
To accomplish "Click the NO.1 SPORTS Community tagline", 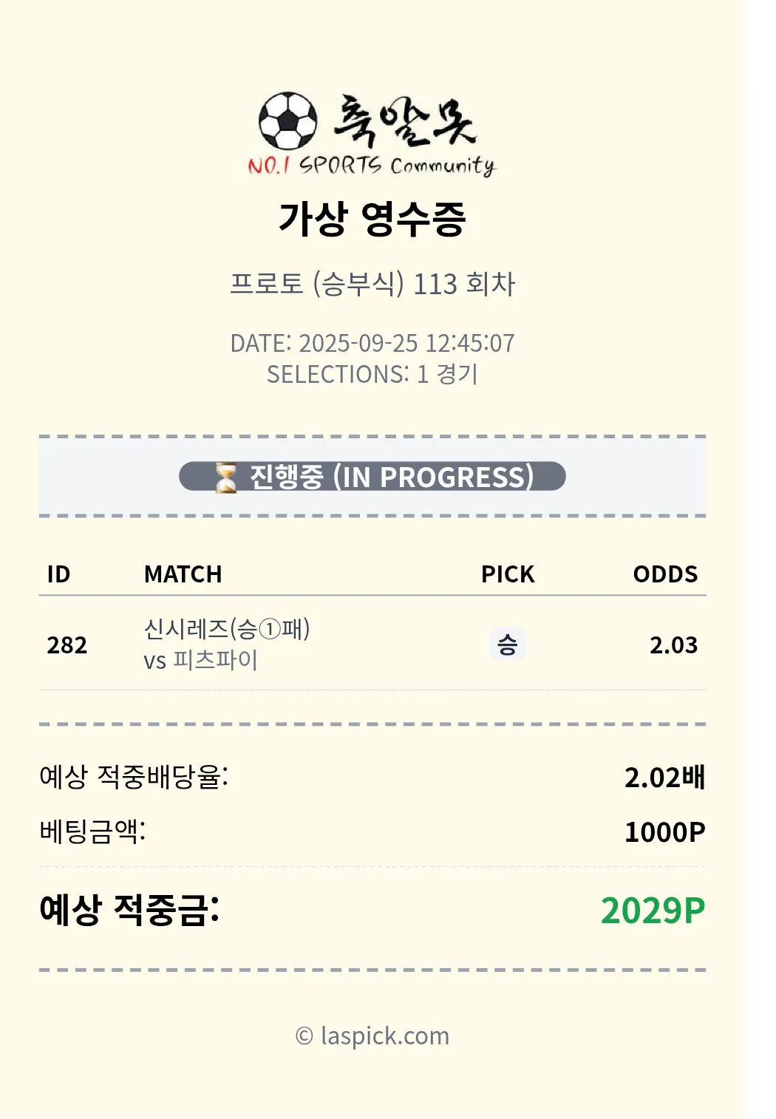I will (x=372, y=166).
